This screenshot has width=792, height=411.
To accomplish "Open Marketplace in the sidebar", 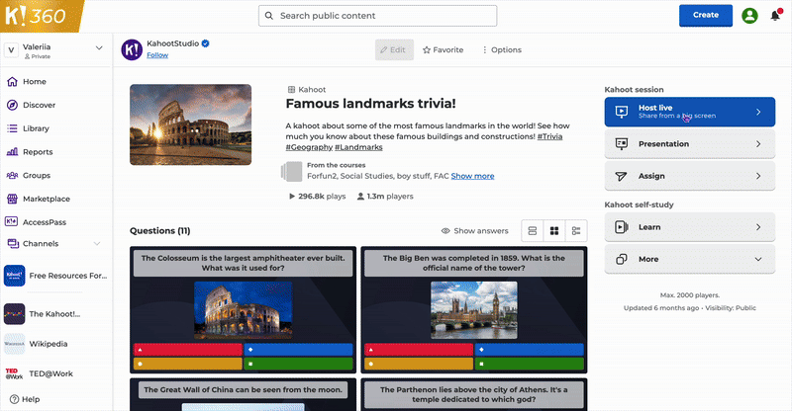I will 46,199.
